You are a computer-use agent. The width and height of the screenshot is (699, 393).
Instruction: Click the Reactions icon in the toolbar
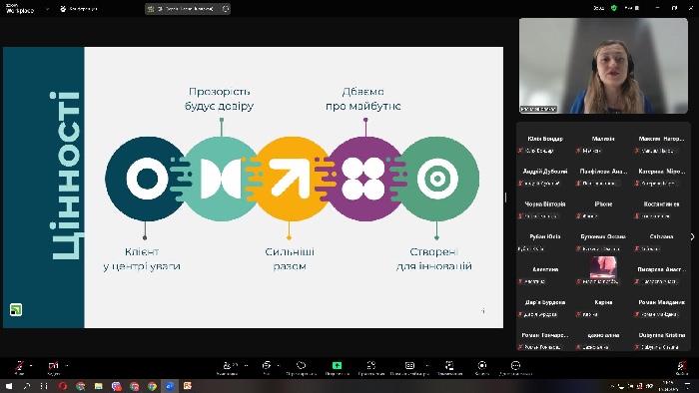tap(301, 365)
